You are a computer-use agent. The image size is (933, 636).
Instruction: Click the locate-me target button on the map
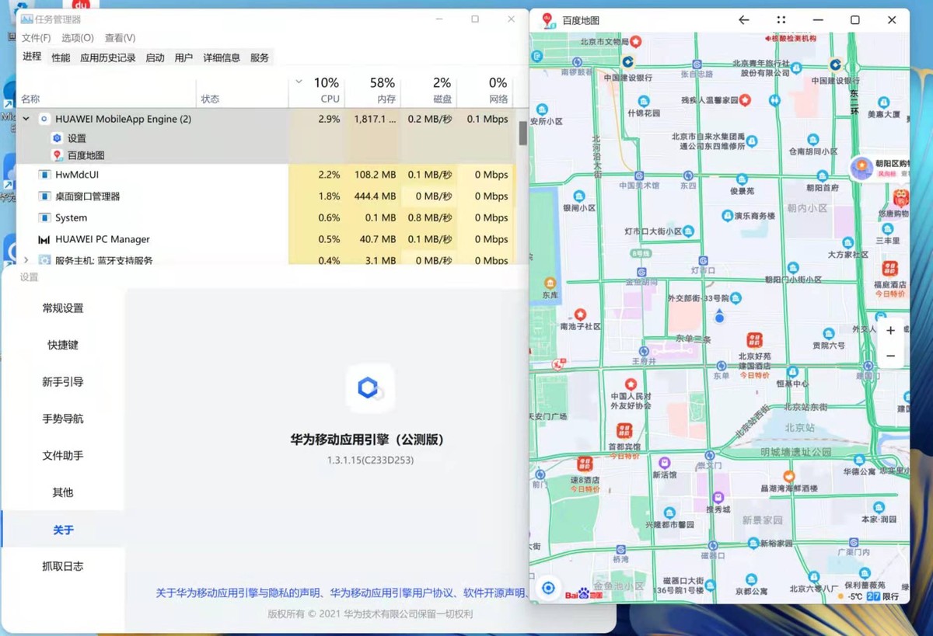(548, 588)
